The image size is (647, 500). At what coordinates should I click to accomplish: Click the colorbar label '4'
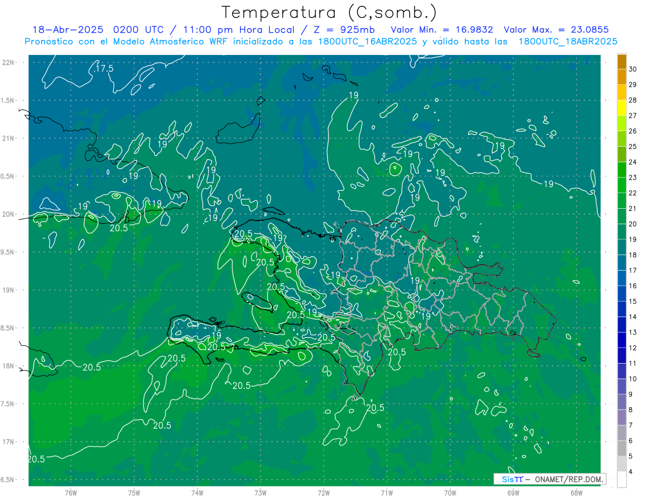click(x=631, y=471)
